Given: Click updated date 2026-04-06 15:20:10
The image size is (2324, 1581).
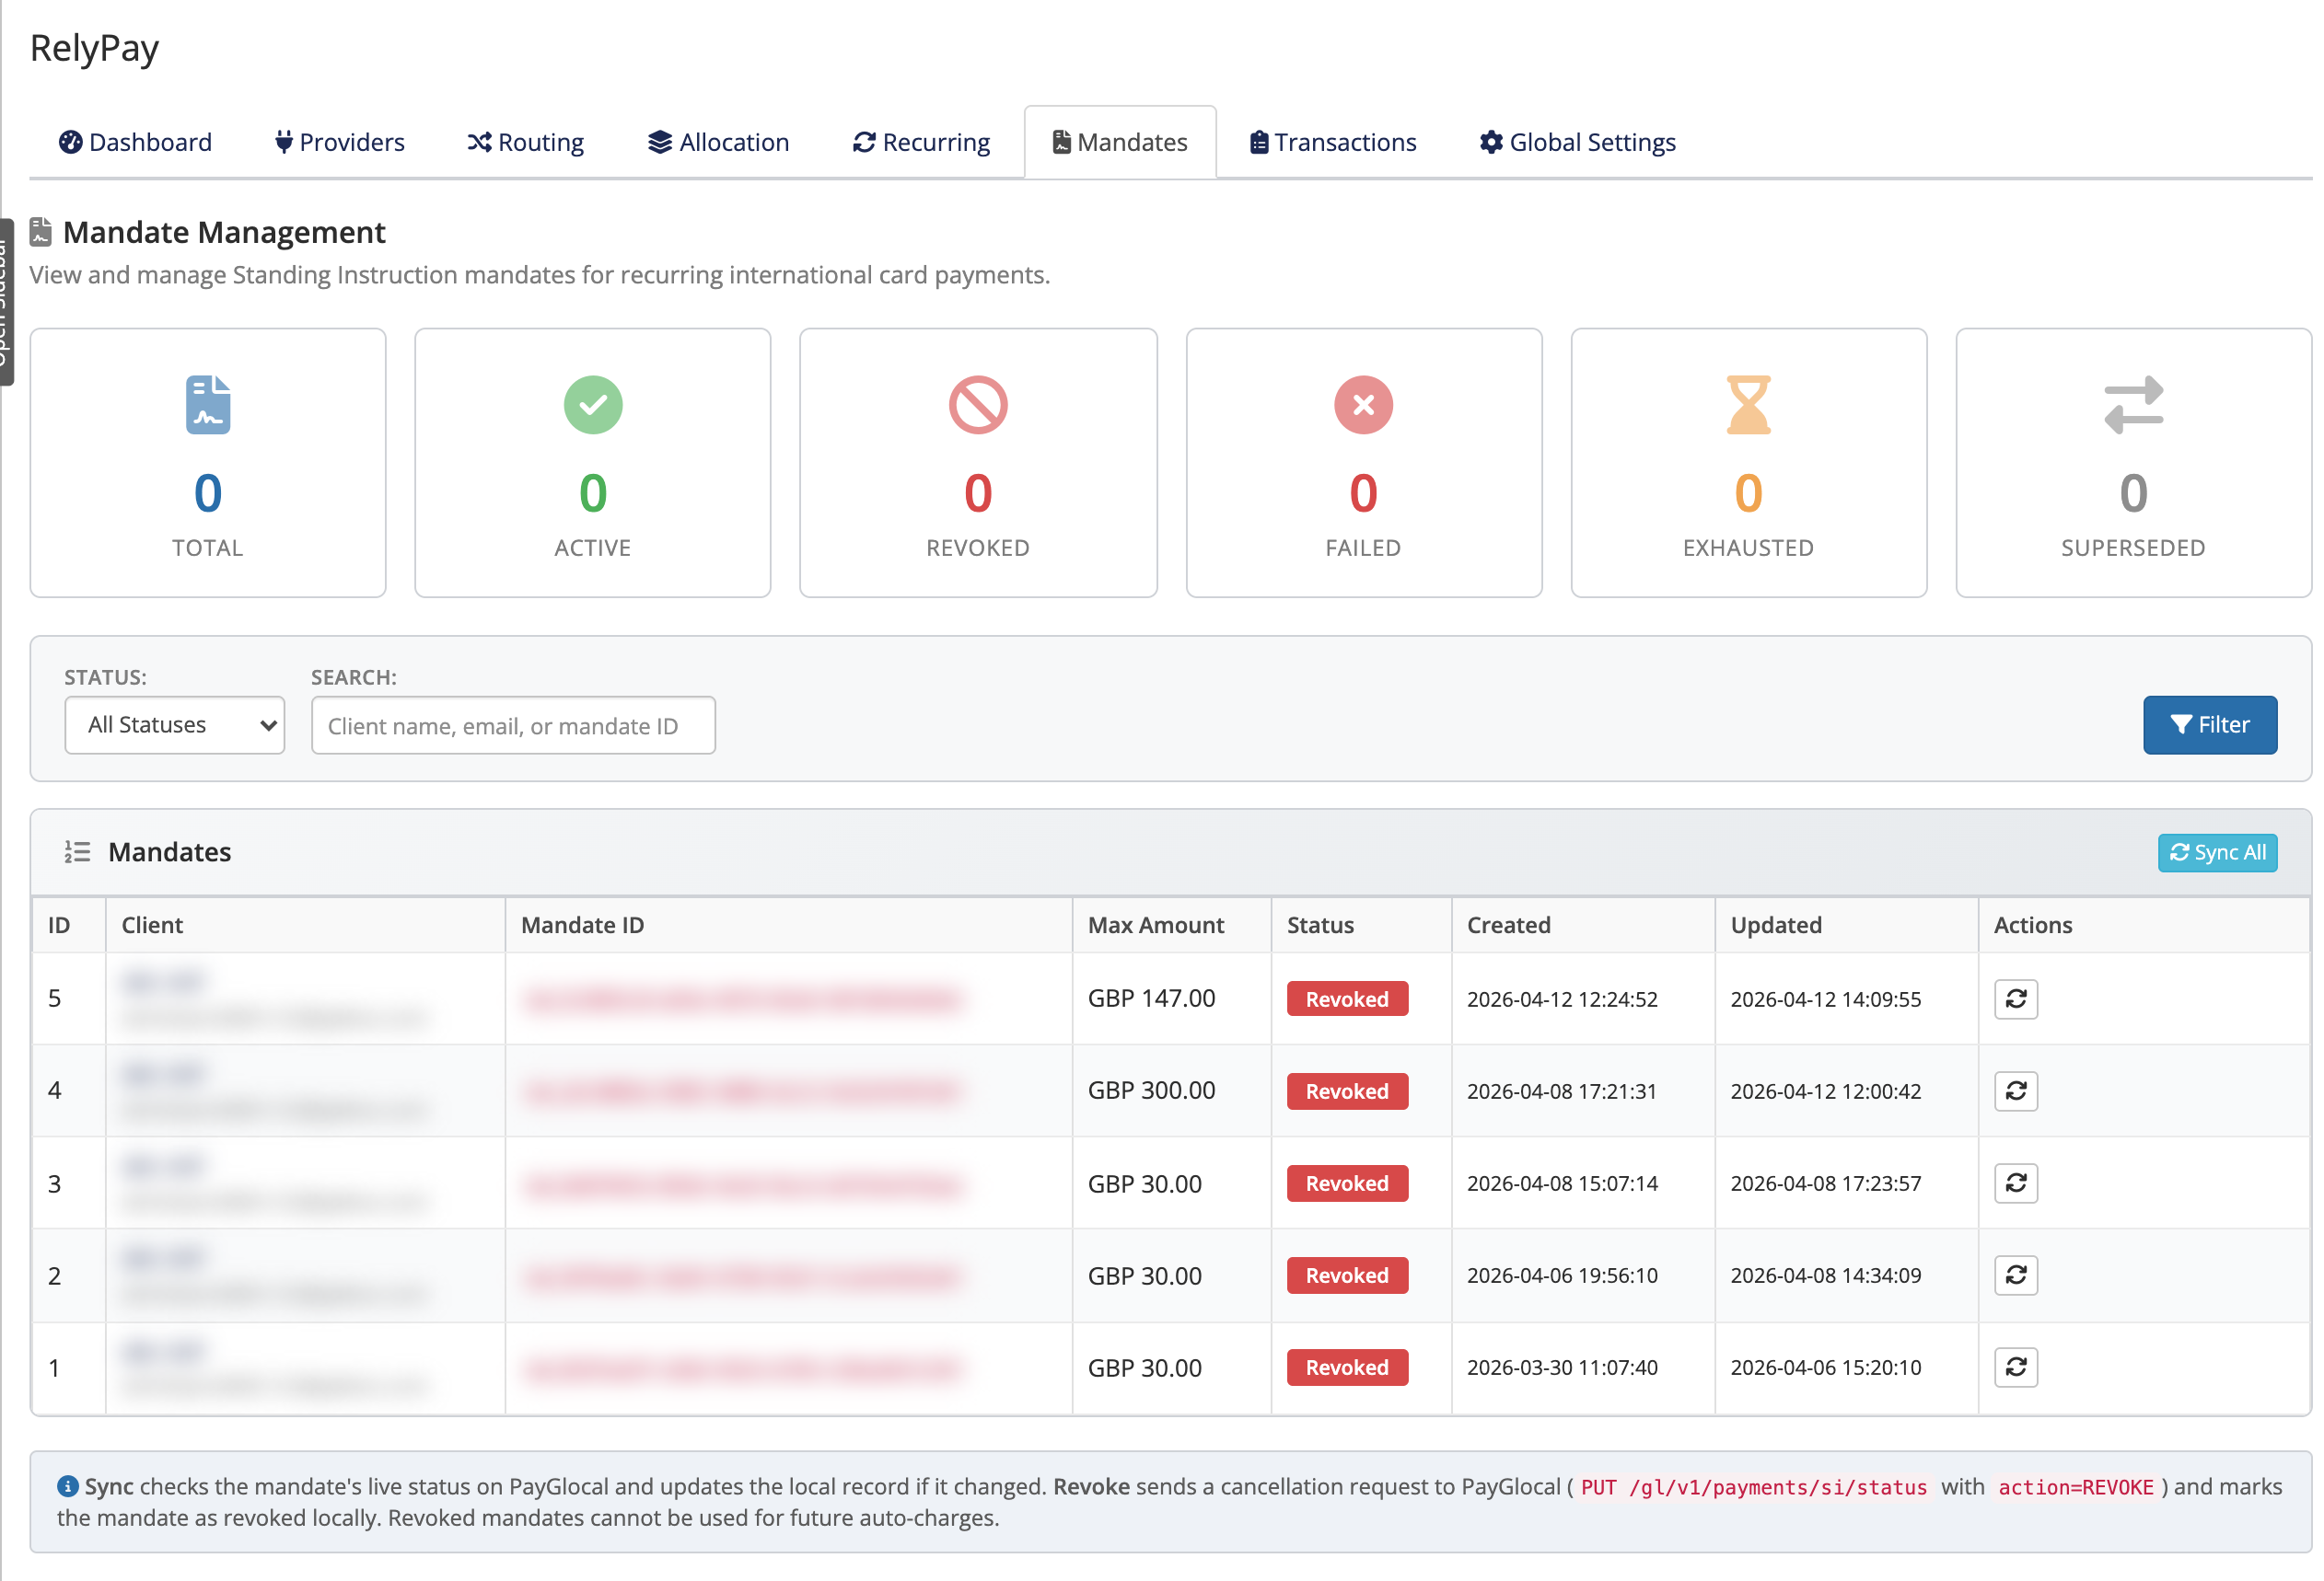Looking at the screenshot, I should tap(1825, 1367).
